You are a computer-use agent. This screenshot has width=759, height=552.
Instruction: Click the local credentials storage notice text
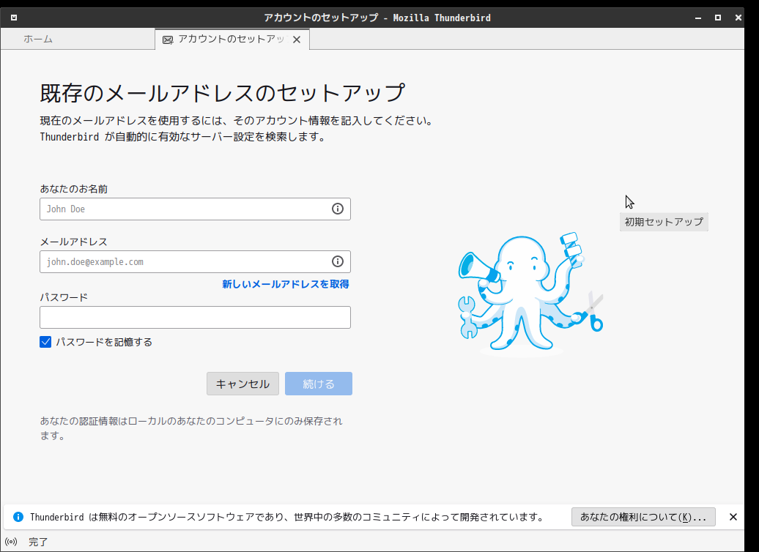coord(191,428)
